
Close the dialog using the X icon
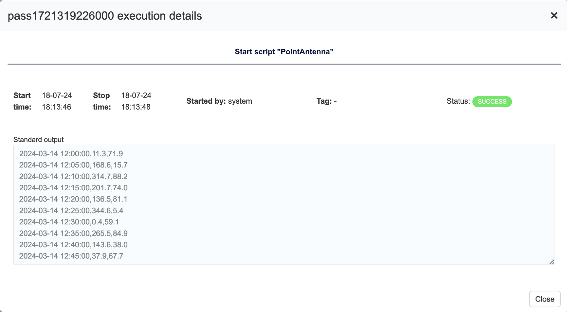[x=554, y=15]
